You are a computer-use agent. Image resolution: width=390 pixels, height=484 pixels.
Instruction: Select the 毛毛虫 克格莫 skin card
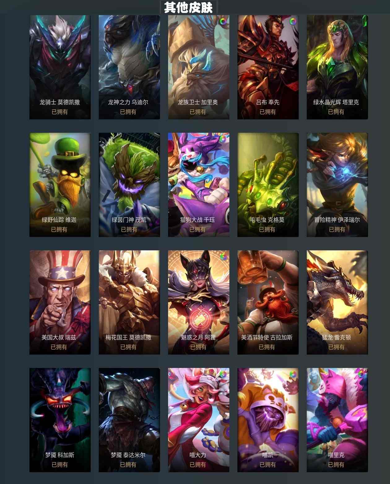click(268, 185)
